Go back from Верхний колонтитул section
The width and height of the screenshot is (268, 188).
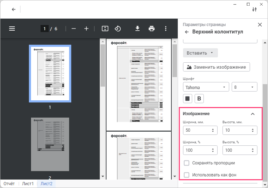(x=187, y=32)
